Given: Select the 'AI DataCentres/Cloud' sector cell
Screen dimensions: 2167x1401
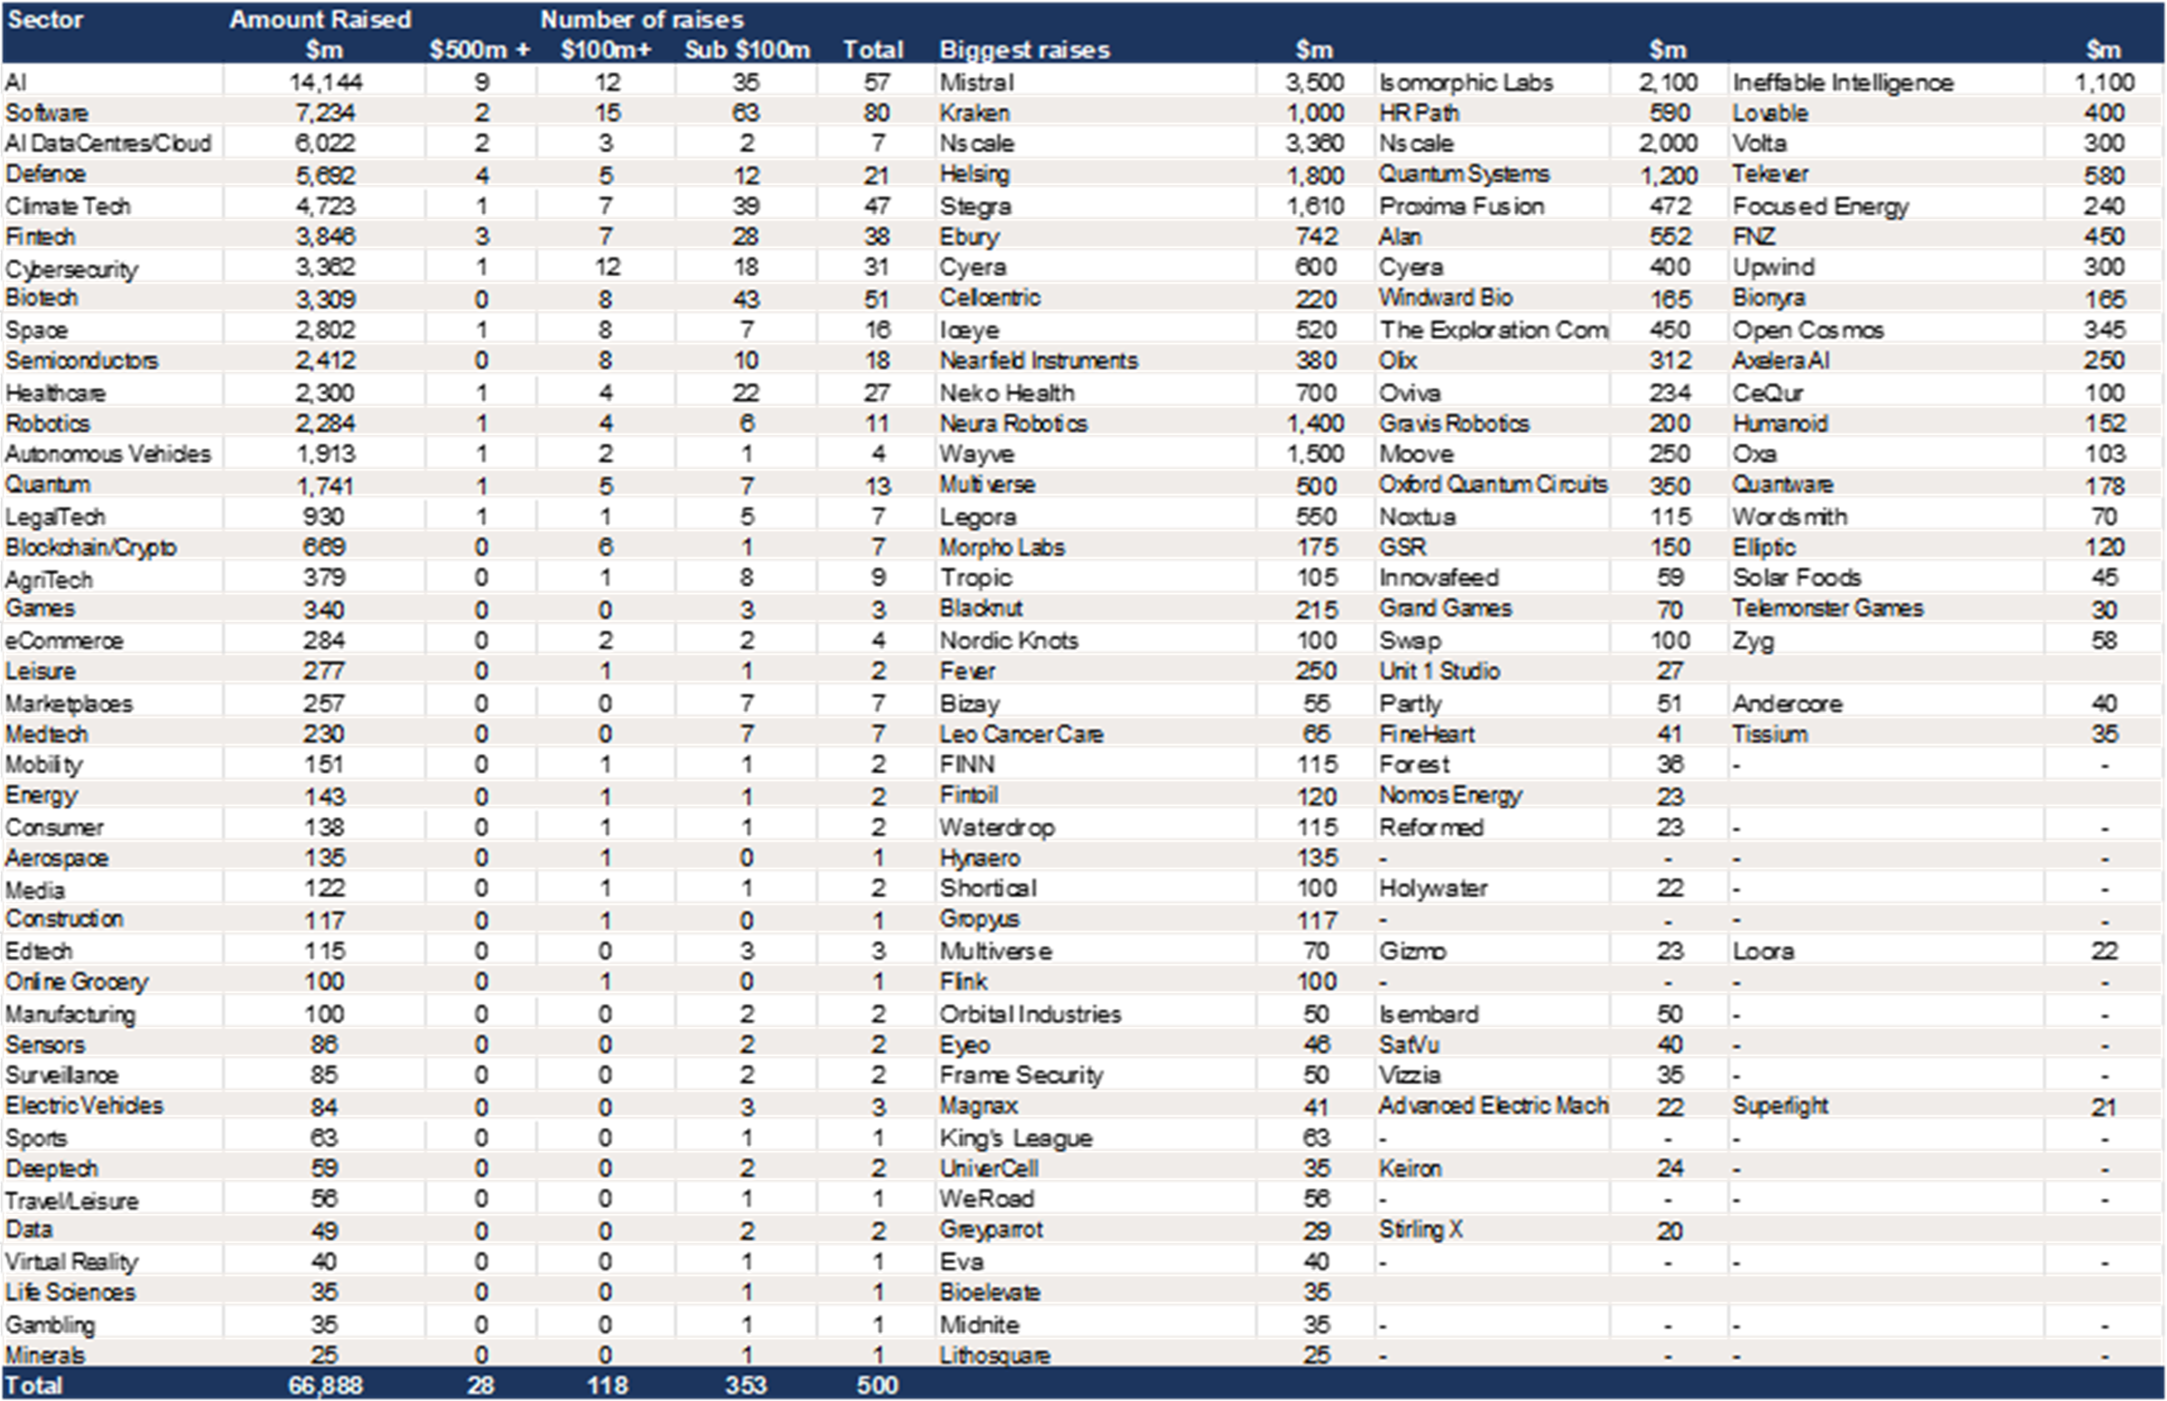Looking at the screenshot, I should click(x=108, y=143).
